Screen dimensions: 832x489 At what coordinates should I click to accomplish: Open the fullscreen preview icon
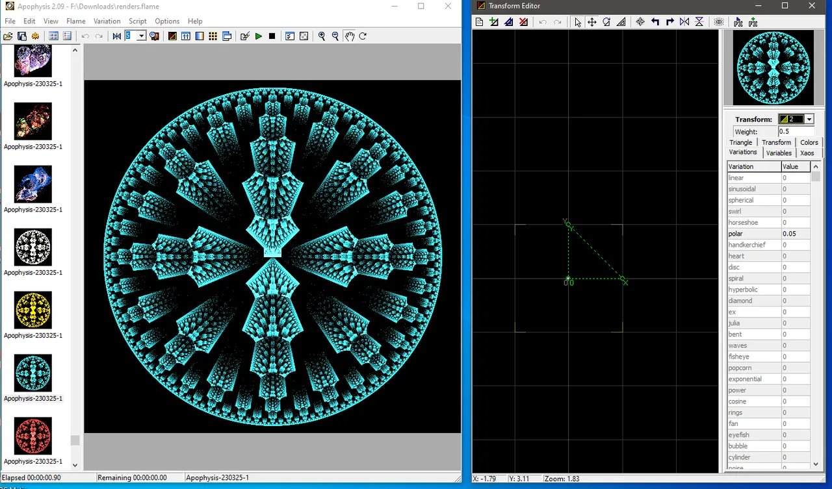tap(155, 36)
